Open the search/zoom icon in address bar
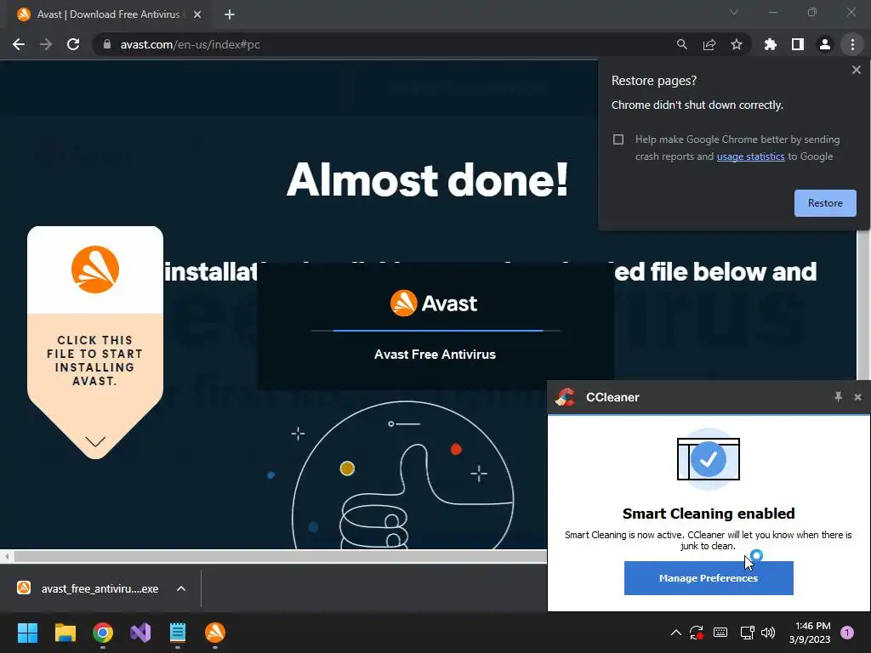 (x=681, y=44)
